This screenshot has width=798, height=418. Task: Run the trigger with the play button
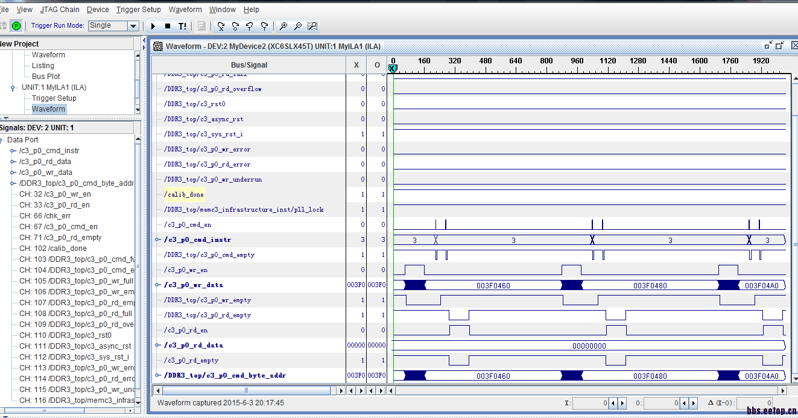click(x=153, y=26)
